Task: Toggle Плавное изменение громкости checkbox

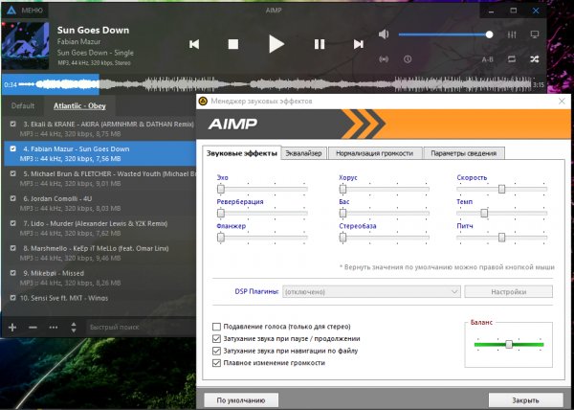Action: [x=216, y=363]
